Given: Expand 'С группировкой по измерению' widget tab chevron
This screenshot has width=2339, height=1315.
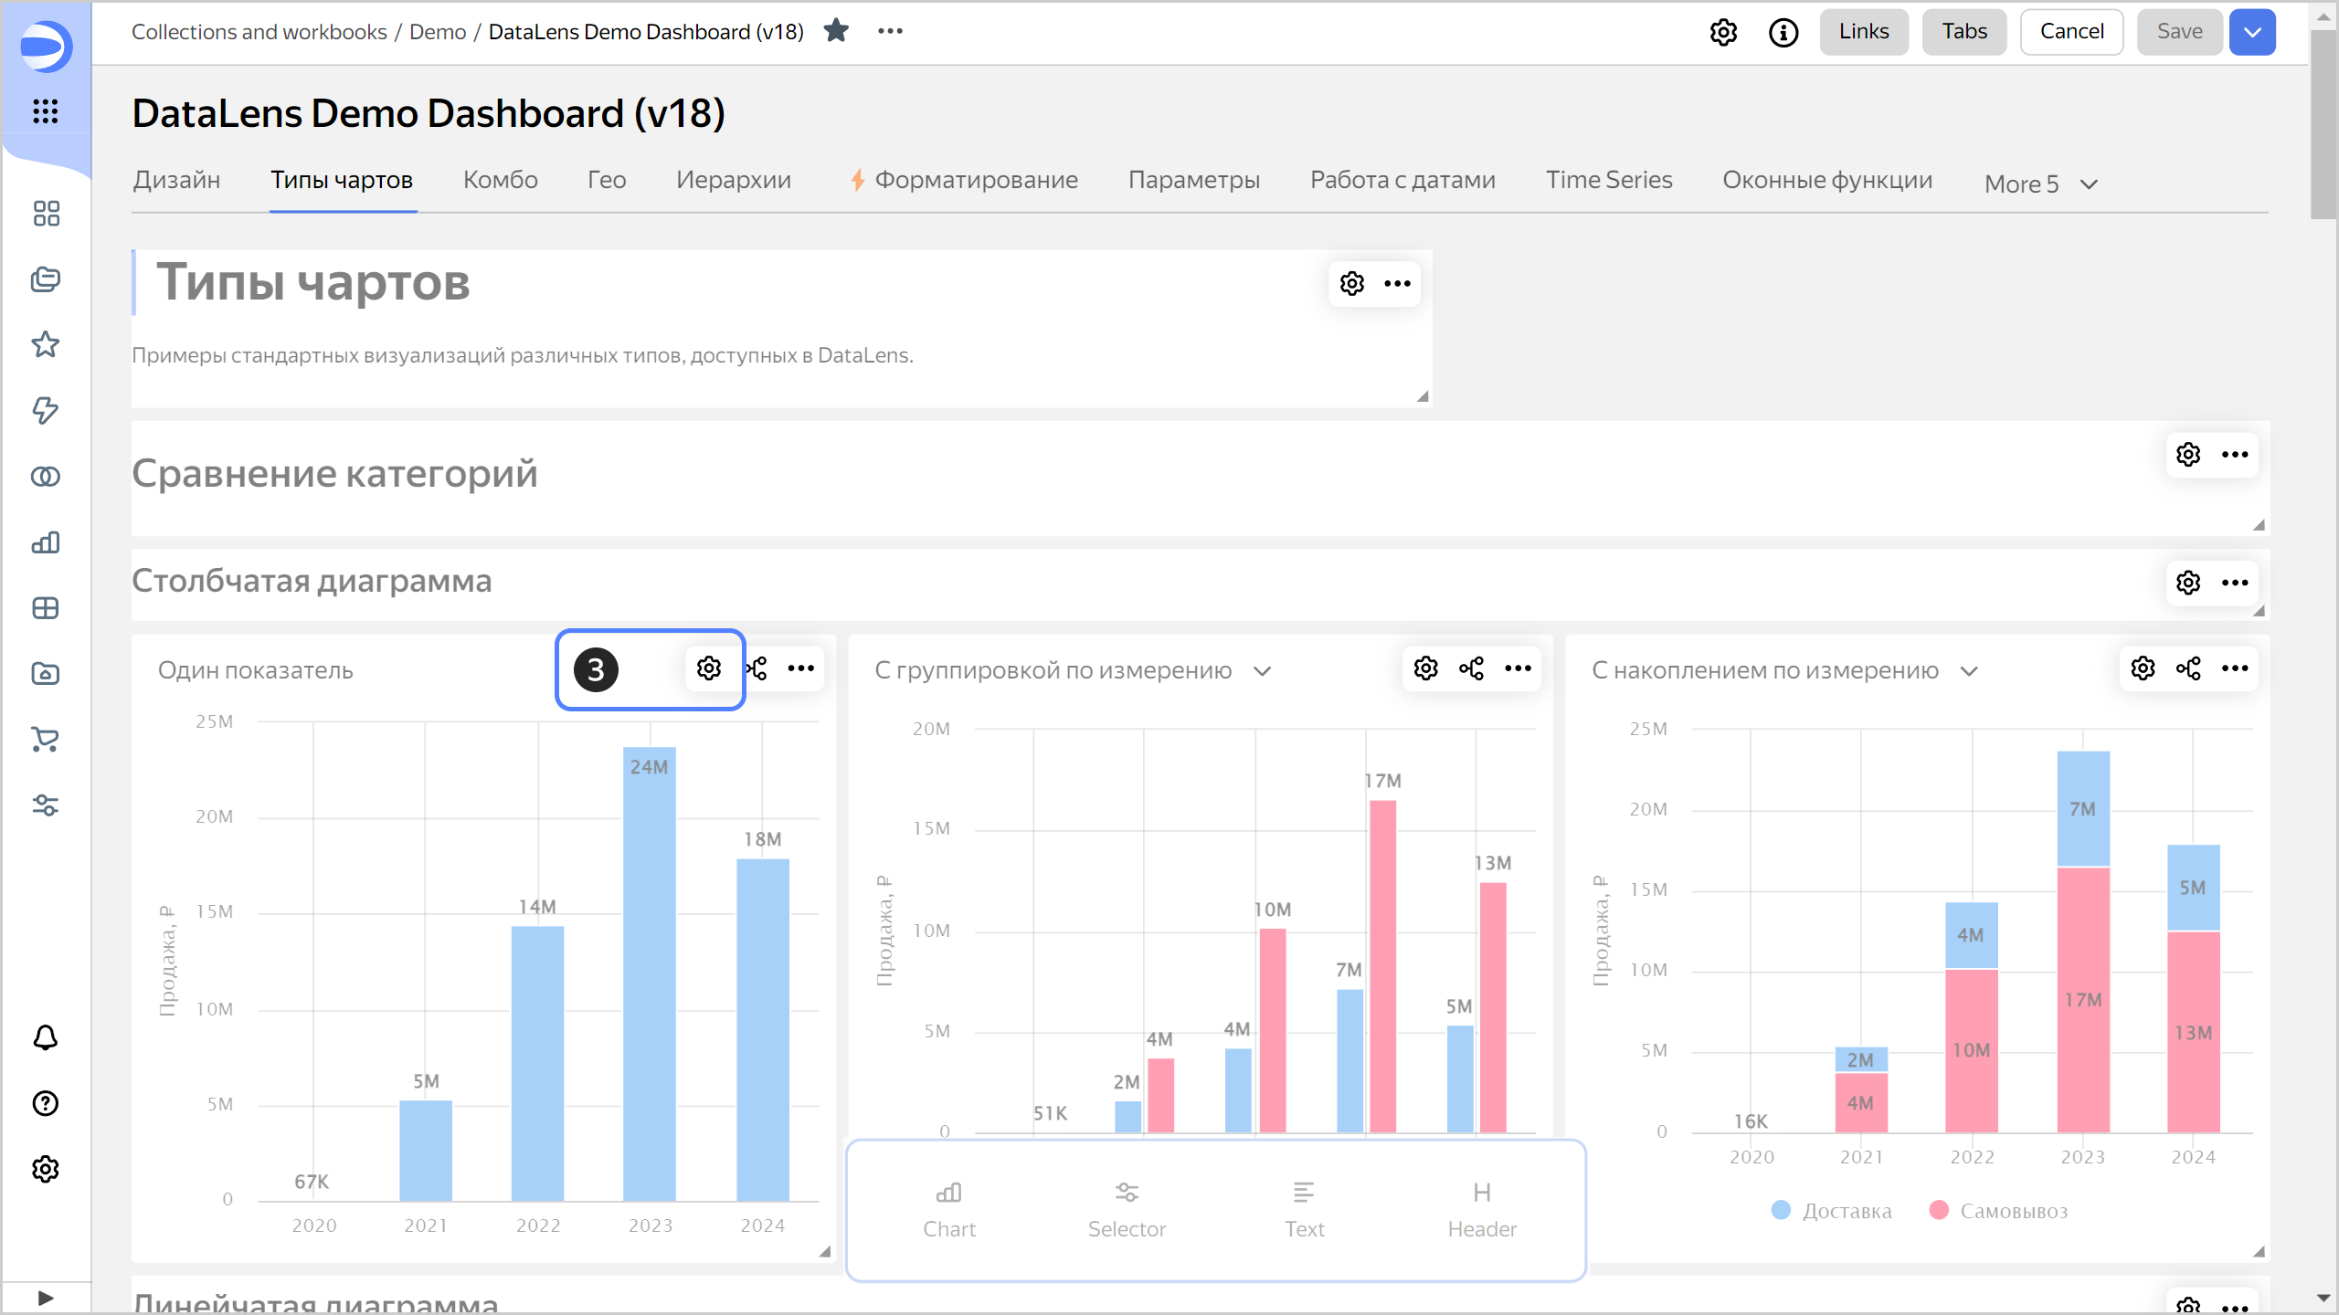Looking at the screenshot, I should pyautogui.click(x=1263, y=671).
